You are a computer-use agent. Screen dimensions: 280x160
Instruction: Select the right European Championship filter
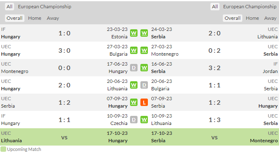pos(250,7)
